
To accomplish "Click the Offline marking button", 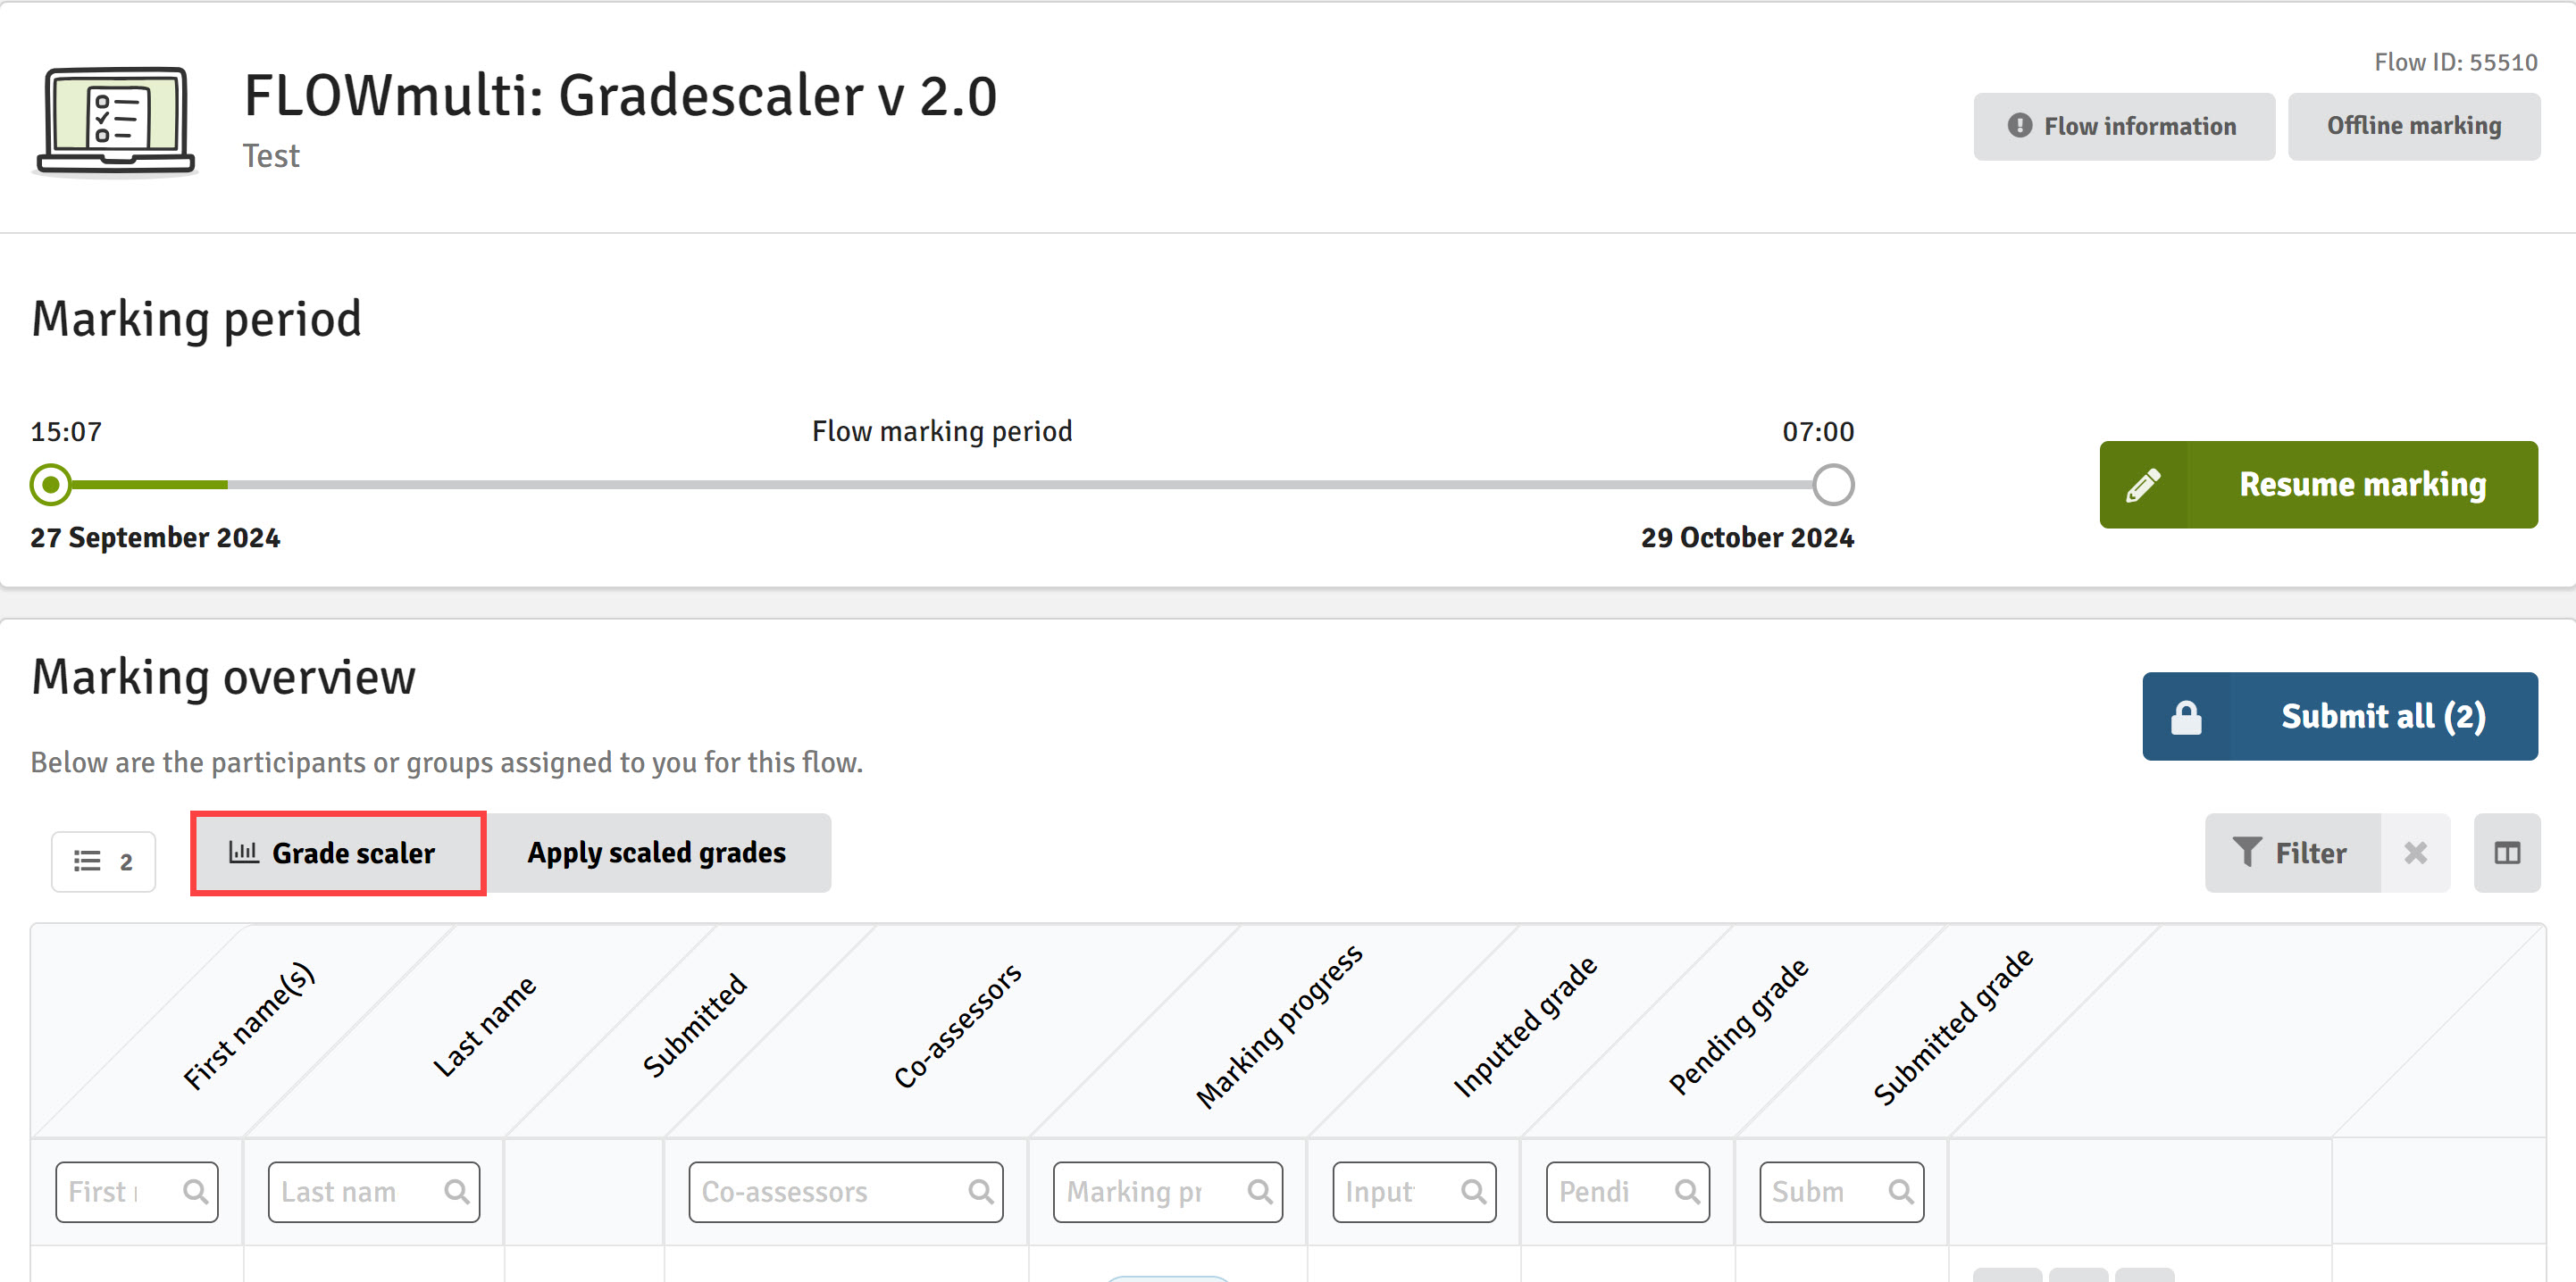I will click(x=2413, y=126).
